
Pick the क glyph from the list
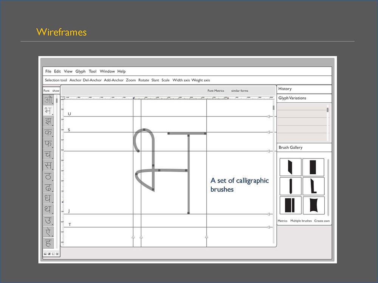48,132
